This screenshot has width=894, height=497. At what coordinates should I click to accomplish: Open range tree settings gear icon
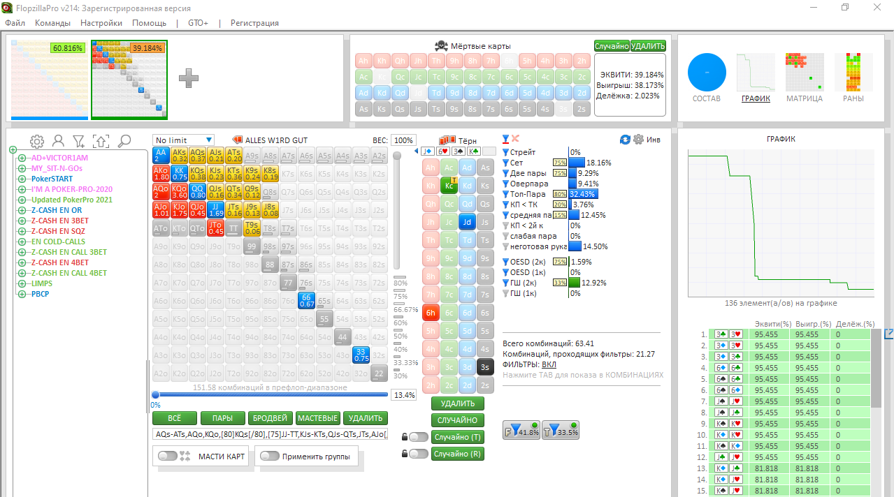point(36,142)
